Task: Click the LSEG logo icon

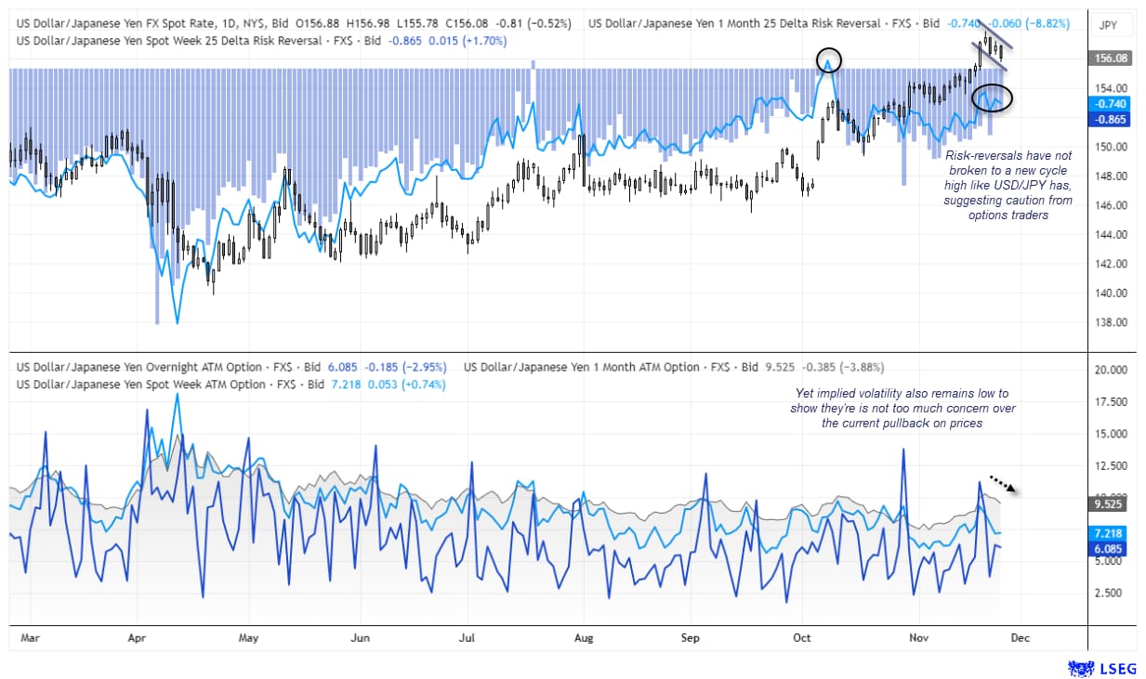Action: (x=1080, y=668)
